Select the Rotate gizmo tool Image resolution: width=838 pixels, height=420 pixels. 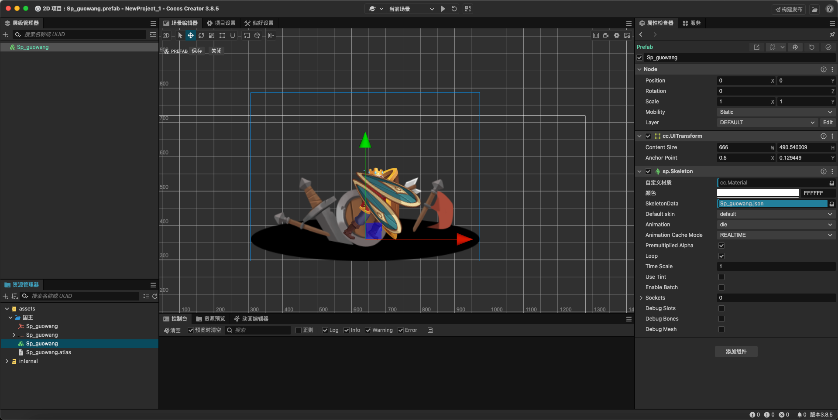click(x=201, y=35)
